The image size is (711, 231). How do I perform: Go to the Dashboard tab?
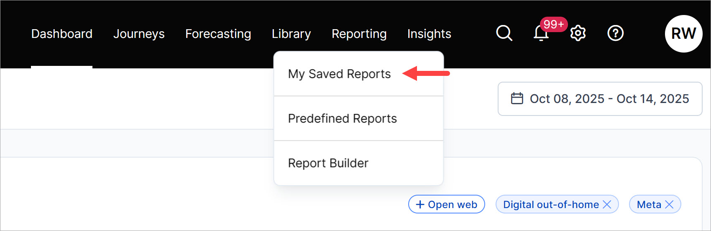[62, 34]
